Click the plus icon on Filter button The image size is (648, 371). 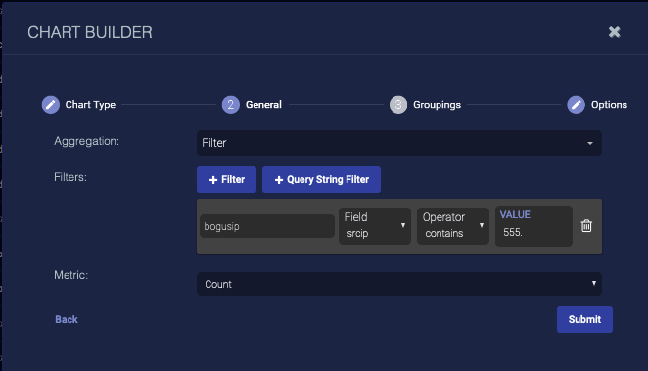coord(213,180)
